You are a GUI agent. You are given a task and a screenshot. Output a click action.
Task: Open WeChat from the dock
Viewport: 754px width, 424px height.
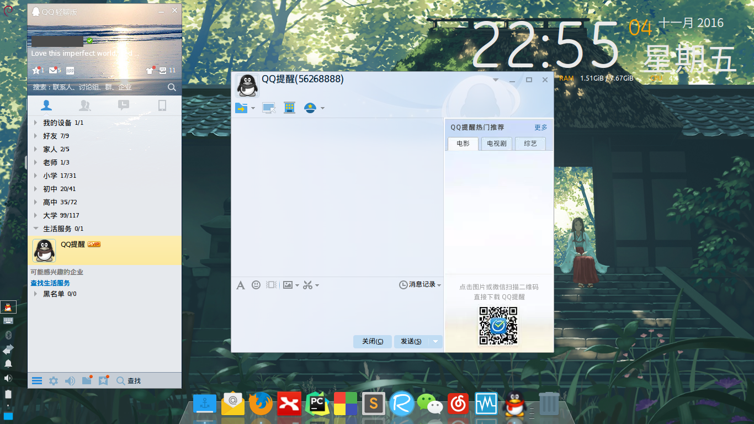(x=430, y=404)
